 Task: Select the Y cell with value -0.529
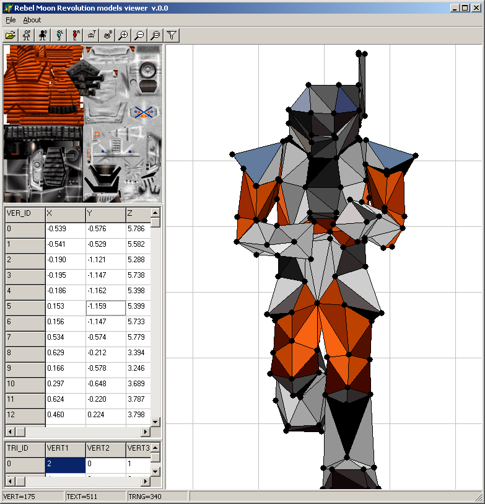106,246
